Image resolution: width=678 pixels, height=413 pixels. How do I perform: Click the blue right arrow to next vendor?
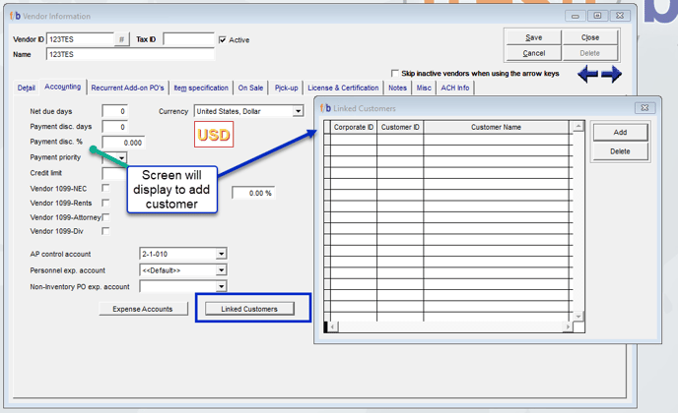(x=611, y=74)
